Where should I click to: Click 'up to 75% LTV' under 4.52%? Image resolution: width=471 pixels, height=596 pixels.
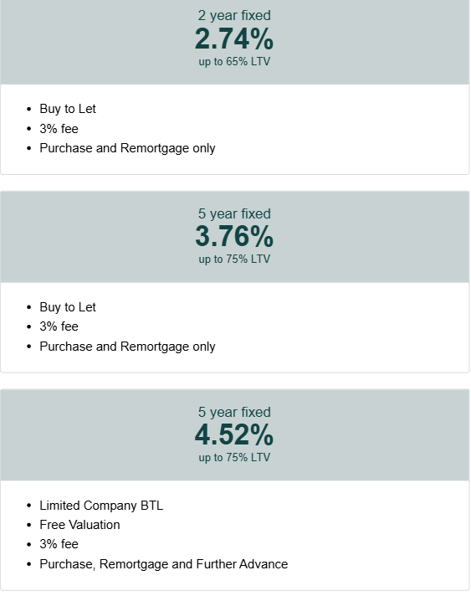point(234,457)
